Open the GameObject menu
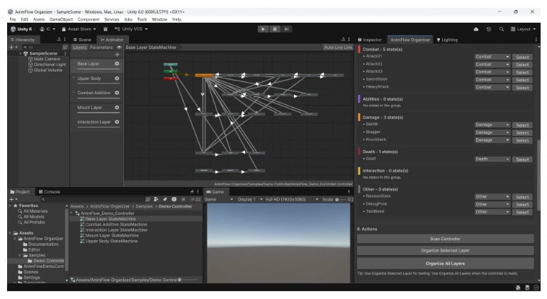 pos(61,20)
